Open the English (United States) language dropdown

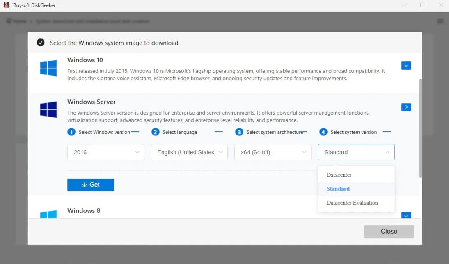189,152
